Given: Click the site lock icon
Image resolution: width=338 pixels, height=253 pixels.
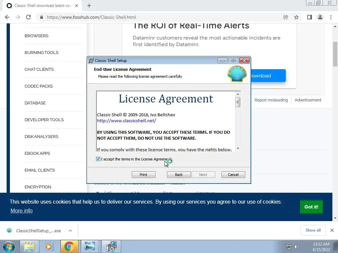Looking at the screenshot, I should coord(42,17).
